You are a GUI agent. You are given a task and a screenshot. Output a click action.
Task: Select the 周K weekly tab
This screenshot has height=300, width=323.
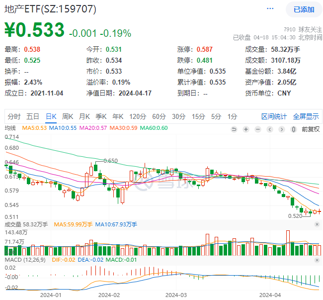tap(68, 116)
